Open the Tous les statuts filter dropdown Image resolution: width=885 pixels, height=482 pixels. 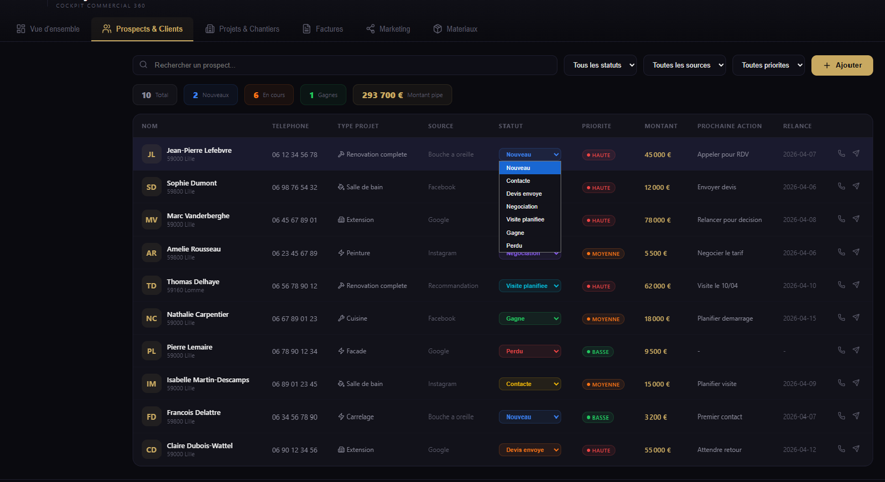600,65
